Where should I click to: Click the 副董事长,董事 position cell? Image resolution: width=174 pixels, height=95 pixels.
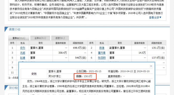[x=120, y=48]
